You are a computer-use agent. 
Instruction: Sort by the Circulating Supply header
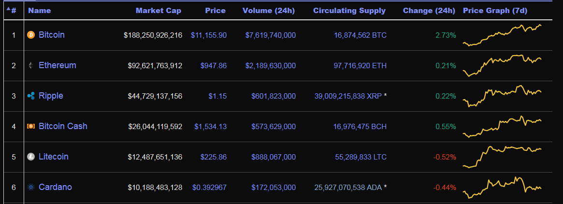click(x=349, y=11)
